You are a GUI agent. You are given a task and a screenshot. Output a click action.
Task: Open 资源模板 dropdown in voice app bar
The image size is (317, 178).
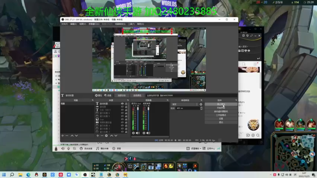(x=194, y=149)
